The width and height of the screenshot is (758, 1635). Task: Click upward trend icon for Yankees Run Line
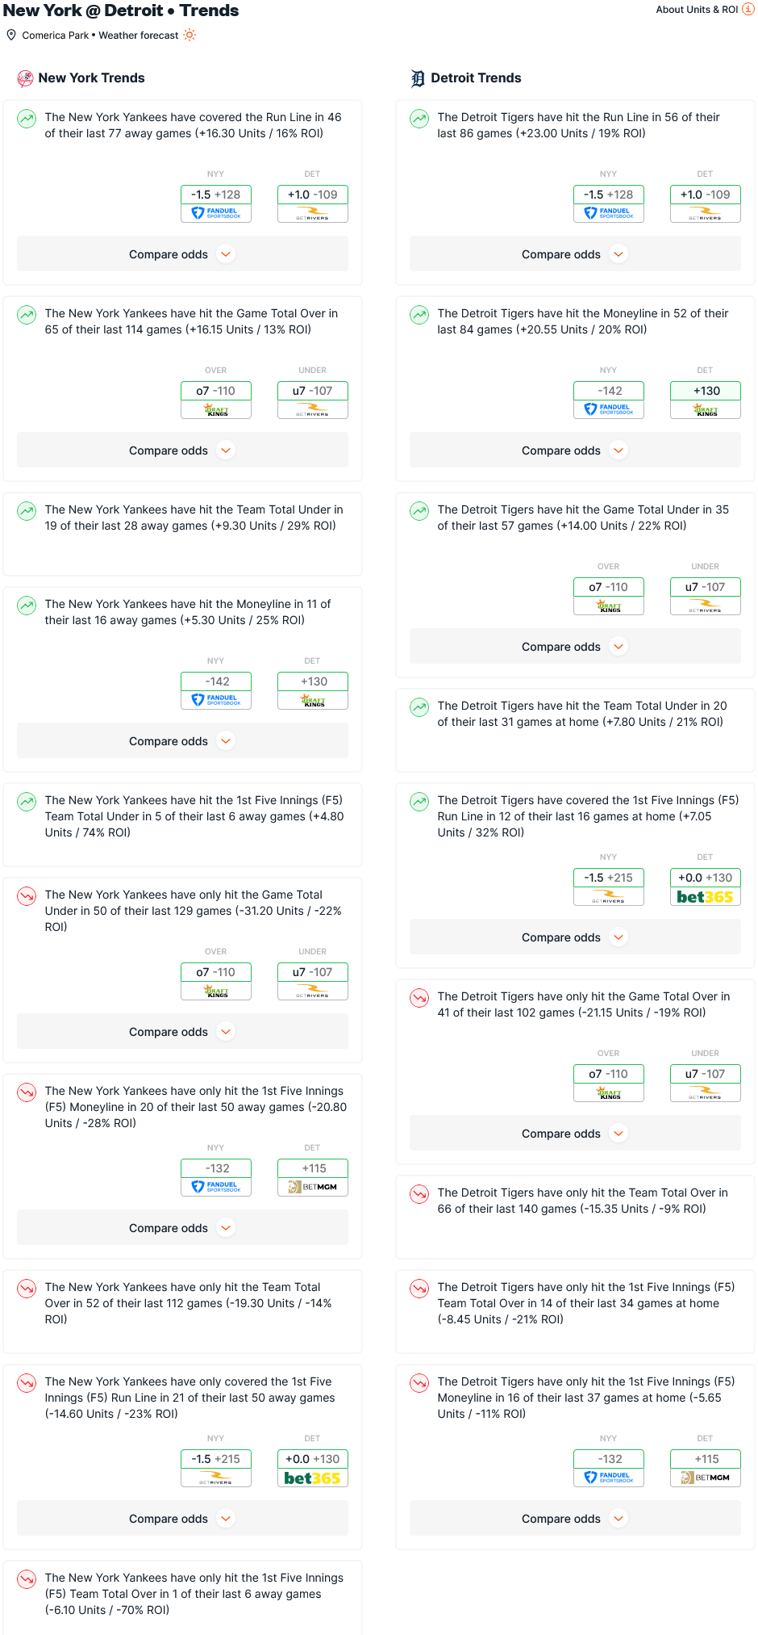[x=27, y=119]
